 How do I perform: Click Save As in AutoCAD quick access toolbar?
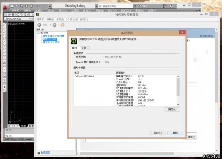point(26,6)
